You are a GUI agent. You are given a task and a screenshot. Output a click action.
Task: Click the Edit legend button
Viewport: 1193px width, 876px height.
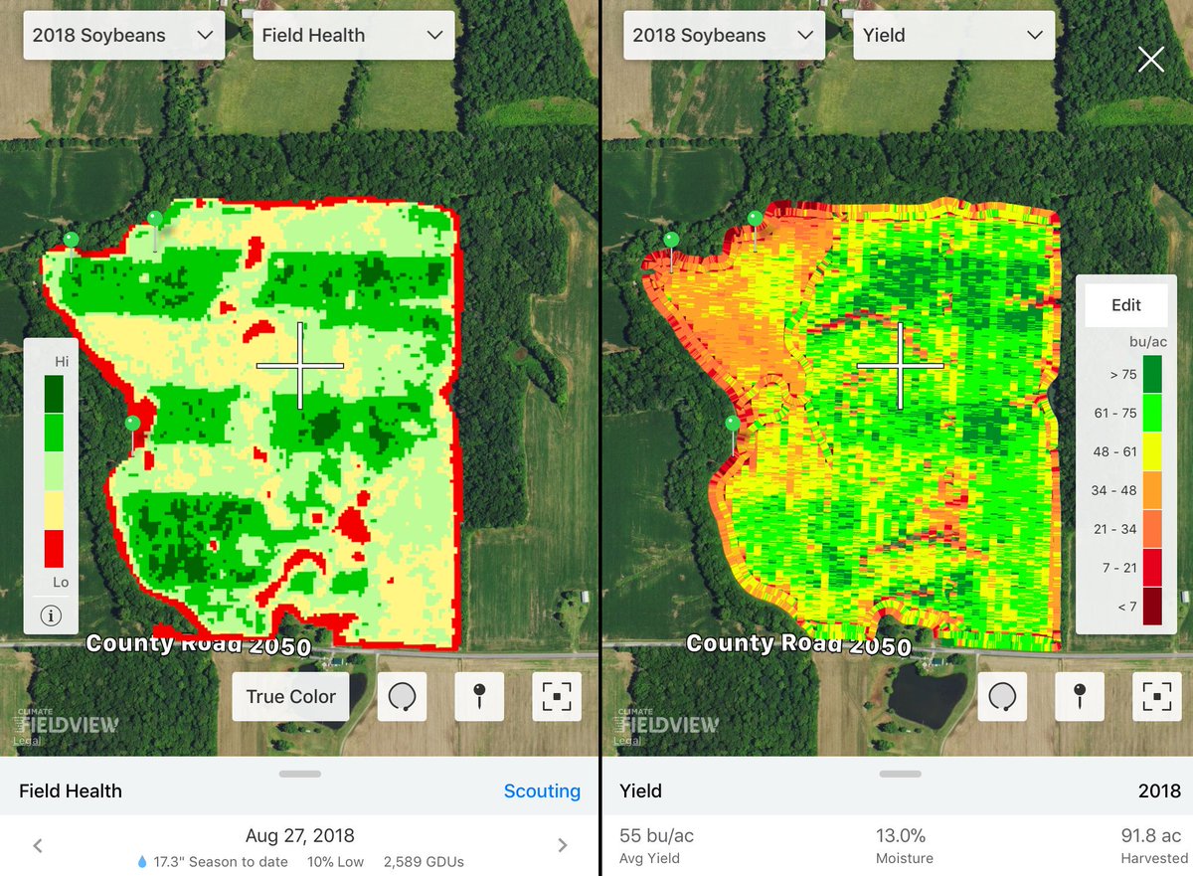[1125, 305]
